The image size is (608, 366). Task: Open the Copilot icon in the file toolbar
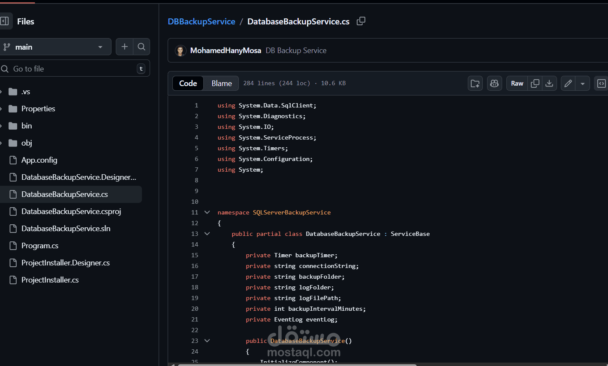coord(494,83)
